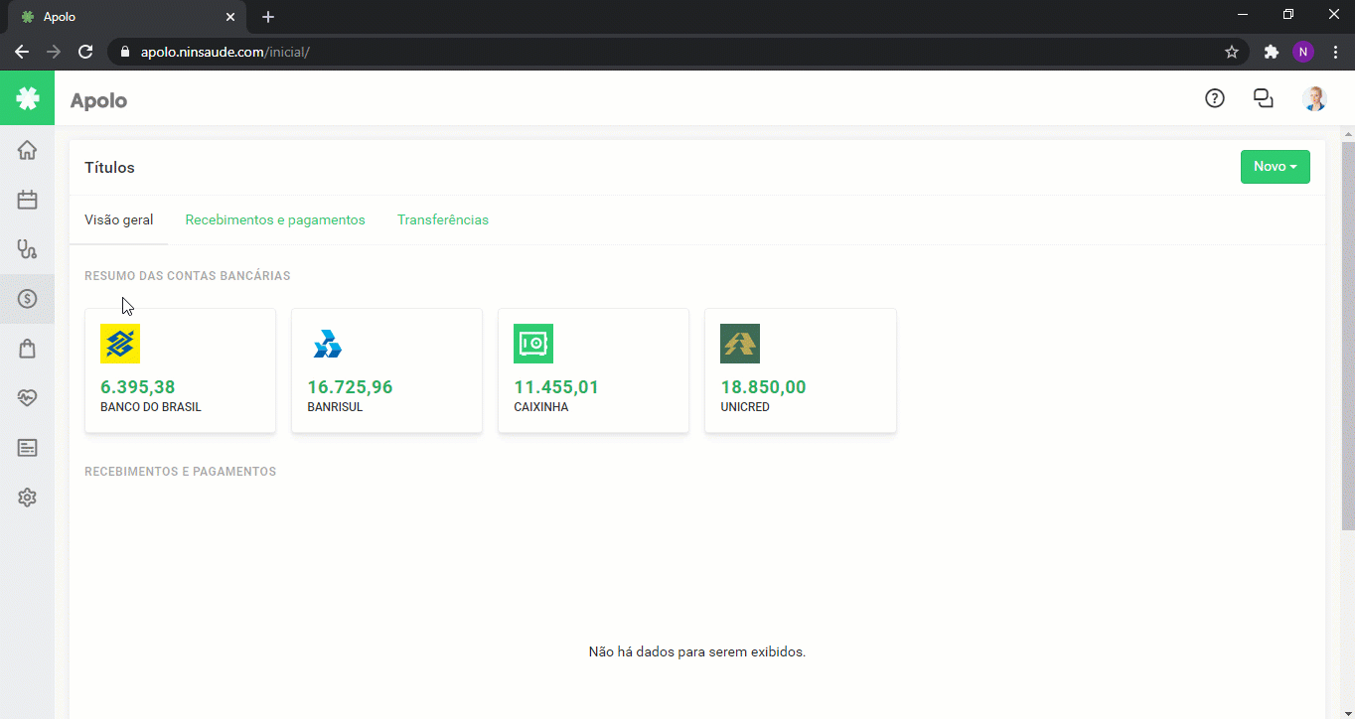The image size is (1355, 719).
Task: Click the BANCO DO BRASIL label
Action: [151, 407]
